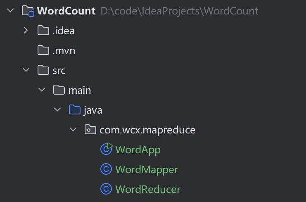Select the java tree row label
This screenshot has width=306, height=202.
click(93, 110)
